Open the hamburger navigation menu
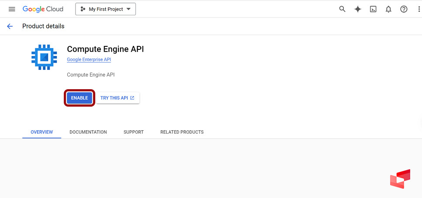 [12, 9]
